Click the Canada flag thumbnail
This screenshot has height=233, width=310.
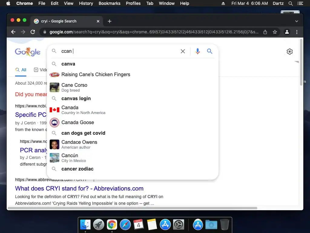[x=54, y=110]
